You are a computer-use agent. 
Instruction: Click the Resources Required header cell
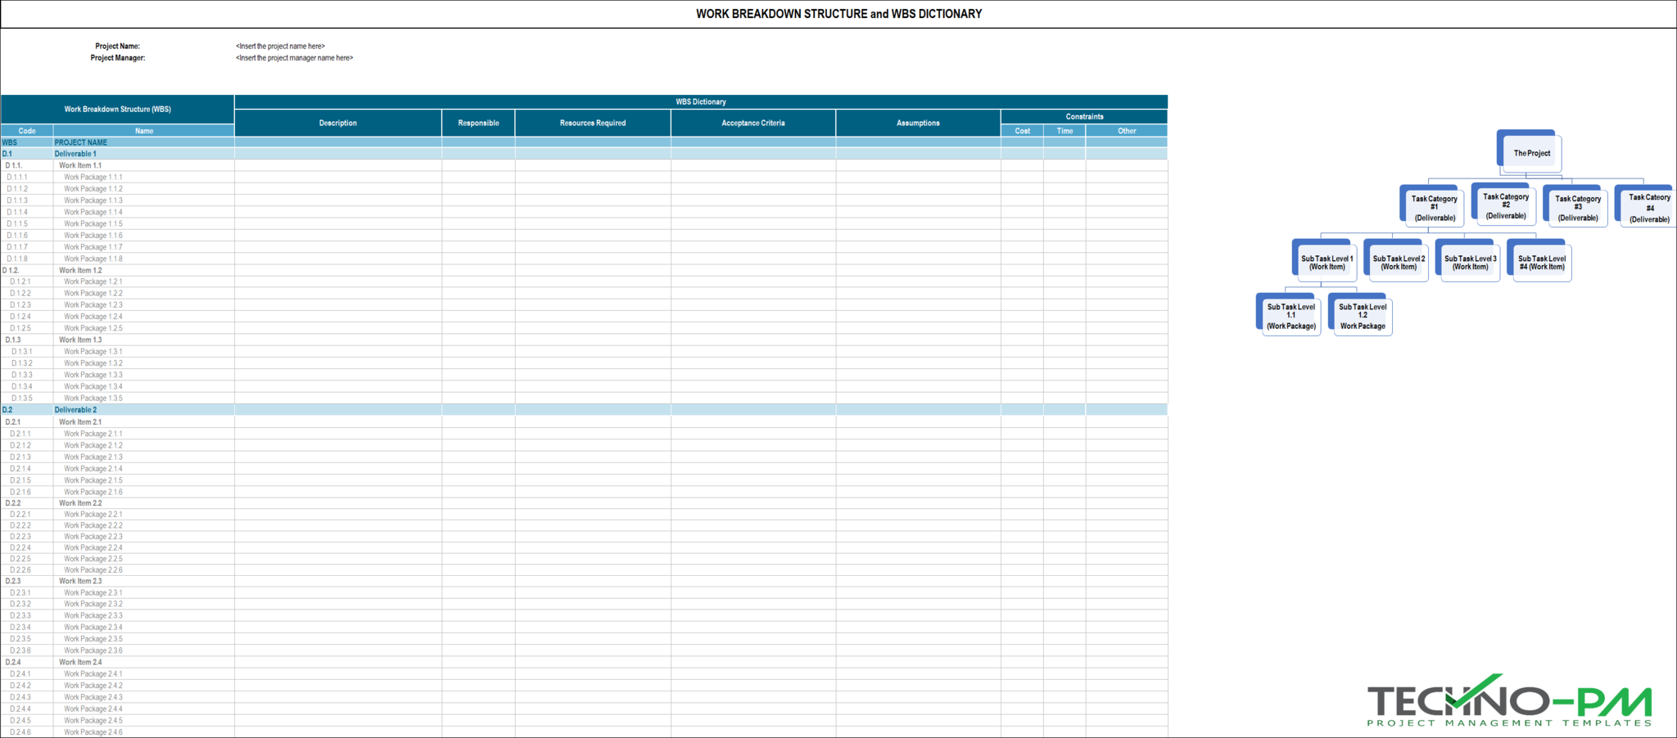(591, 123)
